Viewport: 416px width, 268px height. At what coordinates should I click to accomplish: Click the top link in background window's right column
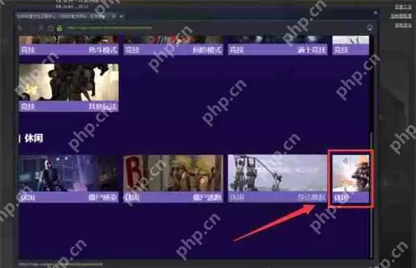[403, 7]
